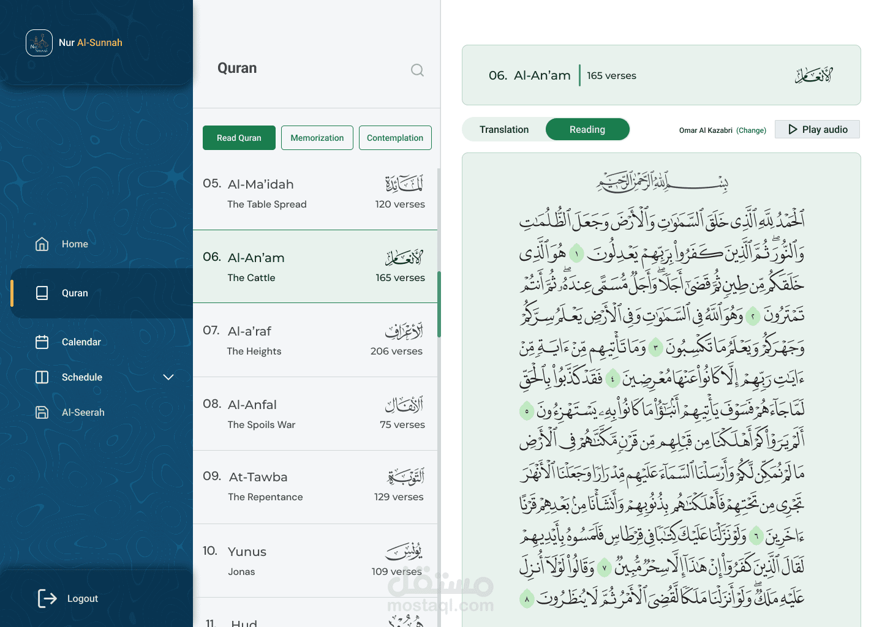
Task: Open the Home icon in sidebar
Action: point(42,244)
